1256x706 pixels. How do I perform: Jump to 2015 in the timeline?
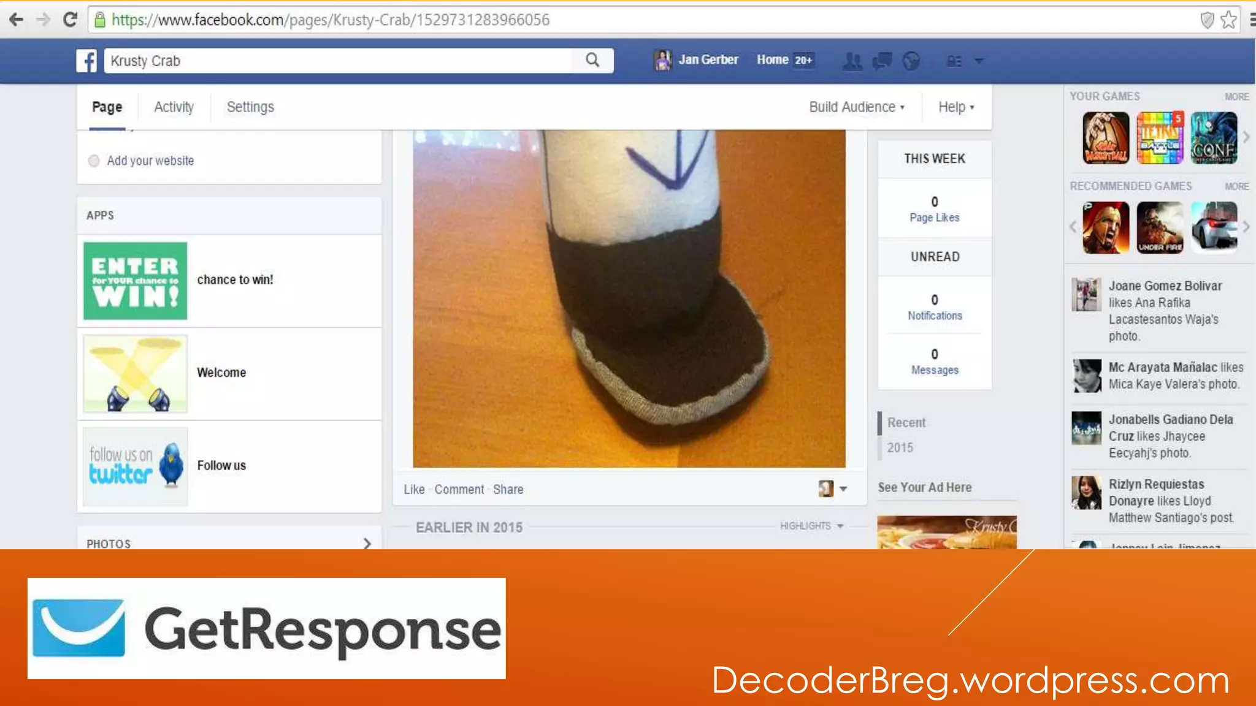point(900,448)
